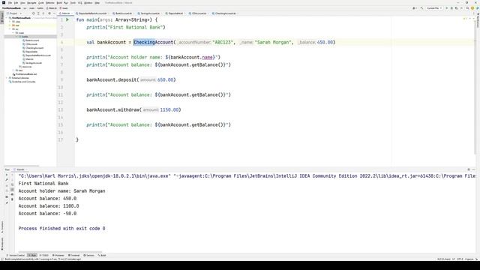Open the VCS menu
The height and width of the screenshot is (270, 480).
[x=80, y=3]
